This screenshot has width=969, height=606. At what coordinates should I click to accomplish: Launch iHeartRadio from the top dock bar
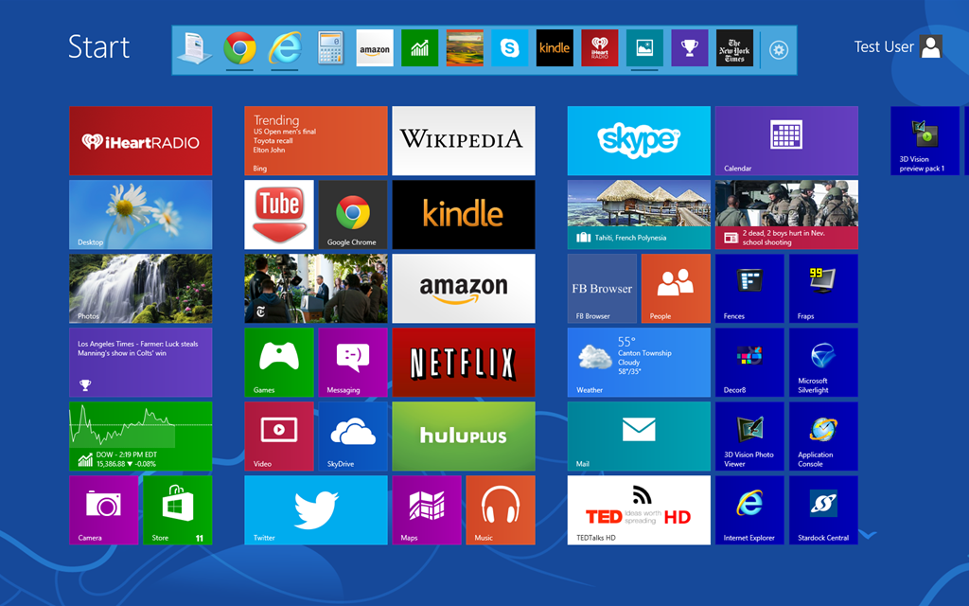tap(599, 48)
